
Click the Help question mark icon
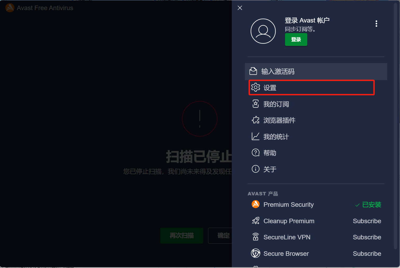[255, 152]
